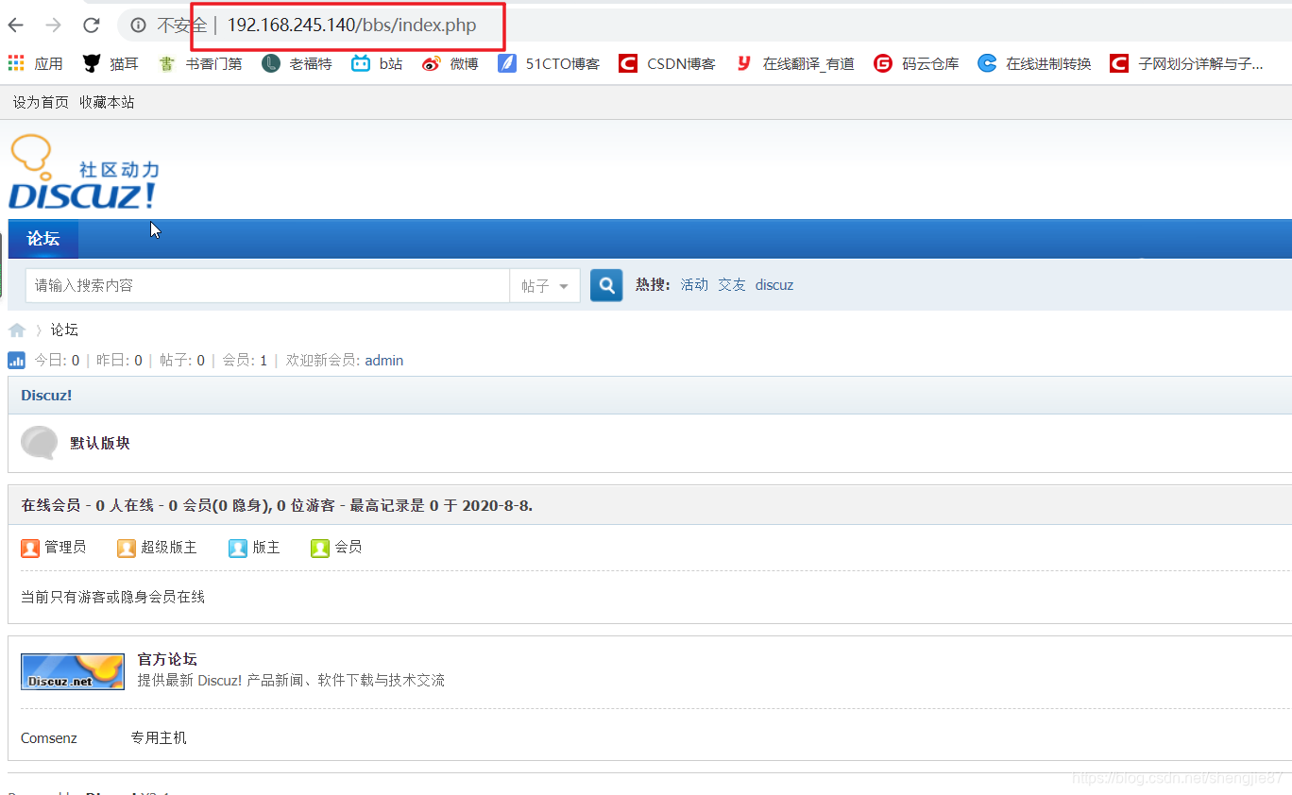
Task: Click 当前只有游客或隐身会员在线 text
Action: pos(113,597)
